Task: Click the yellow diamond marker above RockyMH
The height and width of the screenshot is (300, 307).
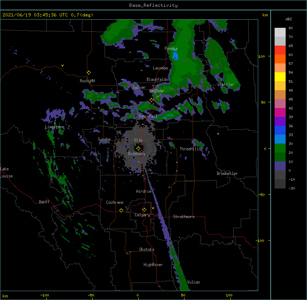Action: pos(89,73)
